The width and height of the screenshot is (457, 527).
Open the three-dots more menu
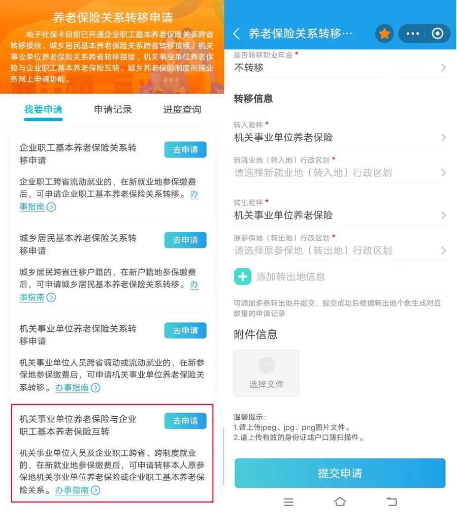(412, 34)
